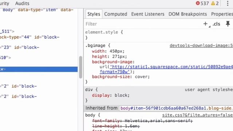Click the red error count icon

coord(198,3)
